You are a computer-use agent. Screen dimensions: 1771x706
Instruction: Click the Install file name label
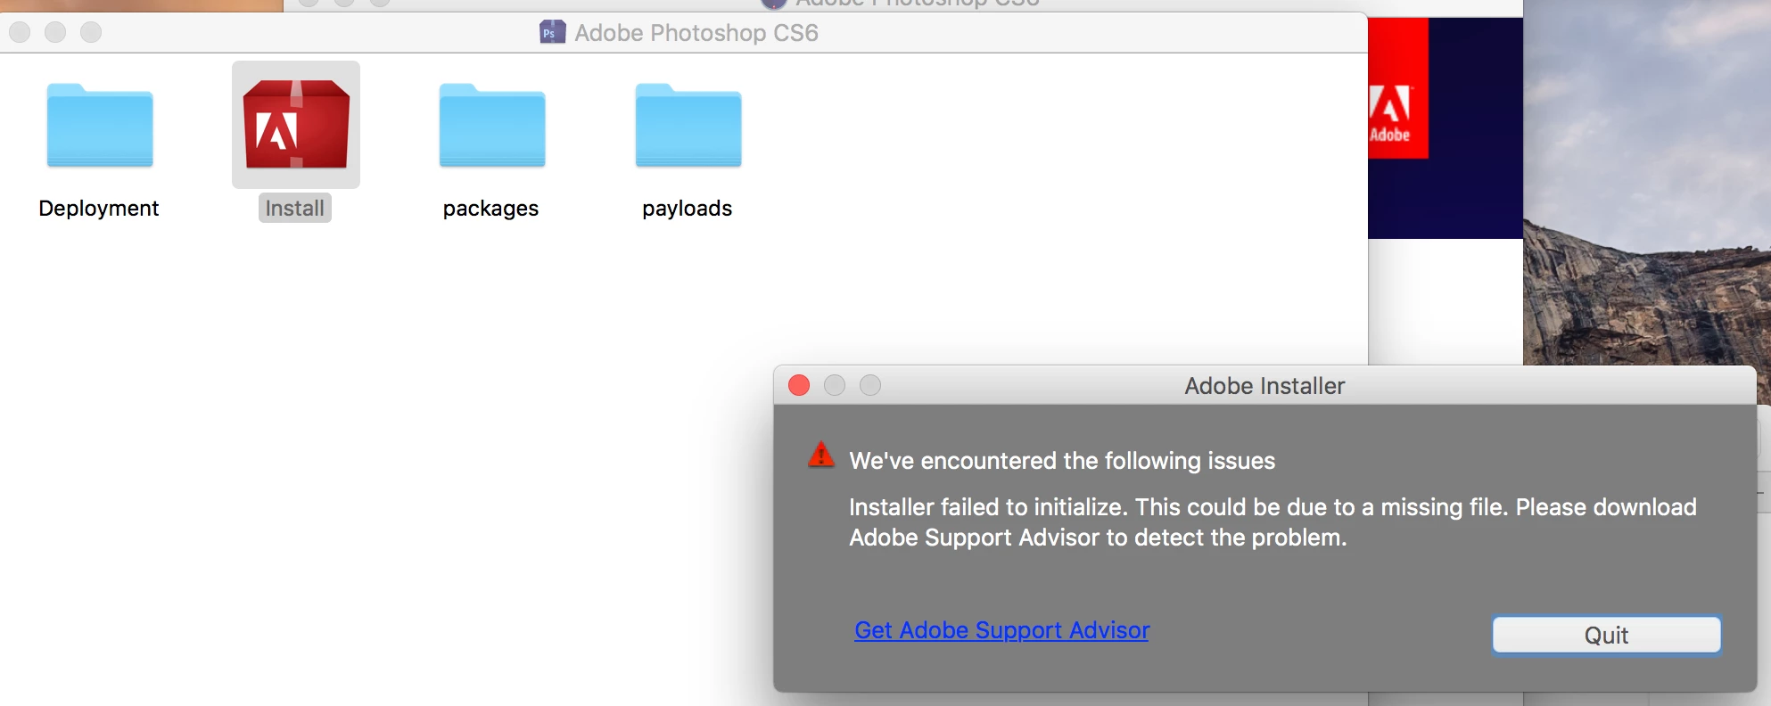tap(295, 208)
